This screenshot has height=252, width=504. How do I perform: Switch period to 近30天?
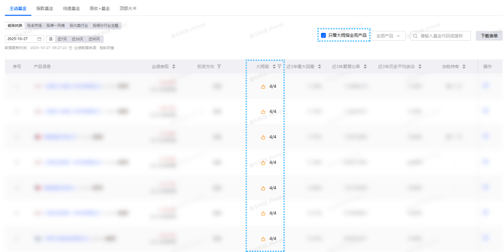77,39
